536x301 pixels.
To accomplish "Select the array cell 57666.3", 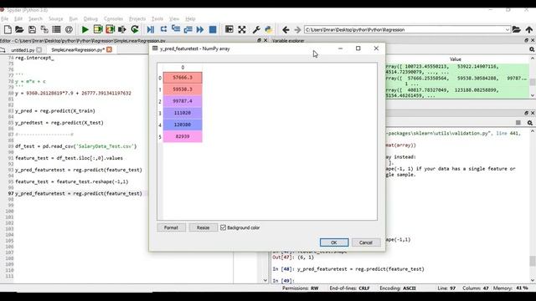I will click(183, 78).
